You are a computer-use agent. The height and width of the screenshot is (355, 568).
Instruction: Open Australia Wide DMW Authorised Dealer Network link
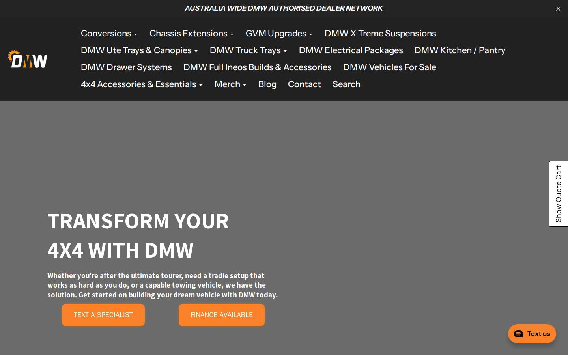(284, 8)
